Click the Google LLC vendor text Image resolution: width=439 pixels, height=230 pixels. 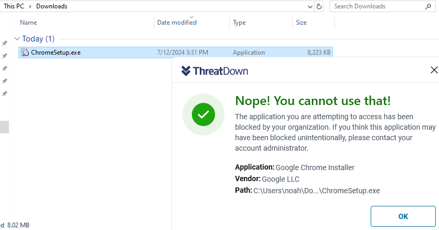pos(281,179)
